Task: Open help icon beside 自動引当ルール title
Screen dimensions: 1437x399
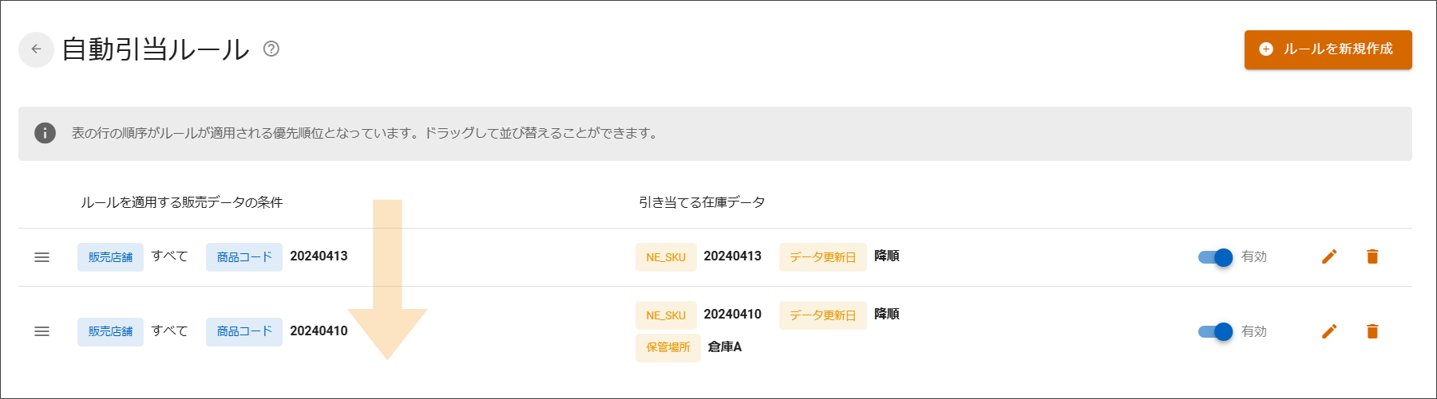Action: click(271, 49)
